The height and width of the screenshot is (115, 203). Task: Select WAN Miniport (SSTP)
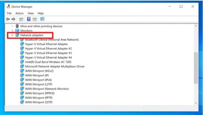click(39, 102)
